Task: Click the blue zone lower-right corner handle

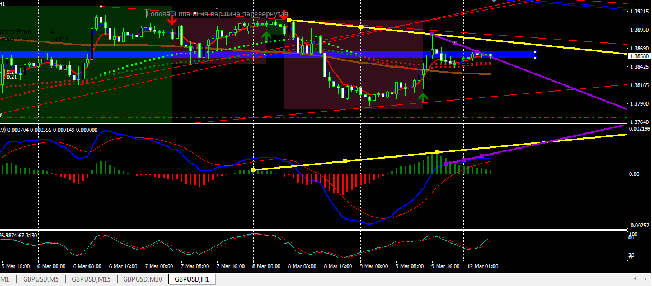Action: [x=535, y=58]
